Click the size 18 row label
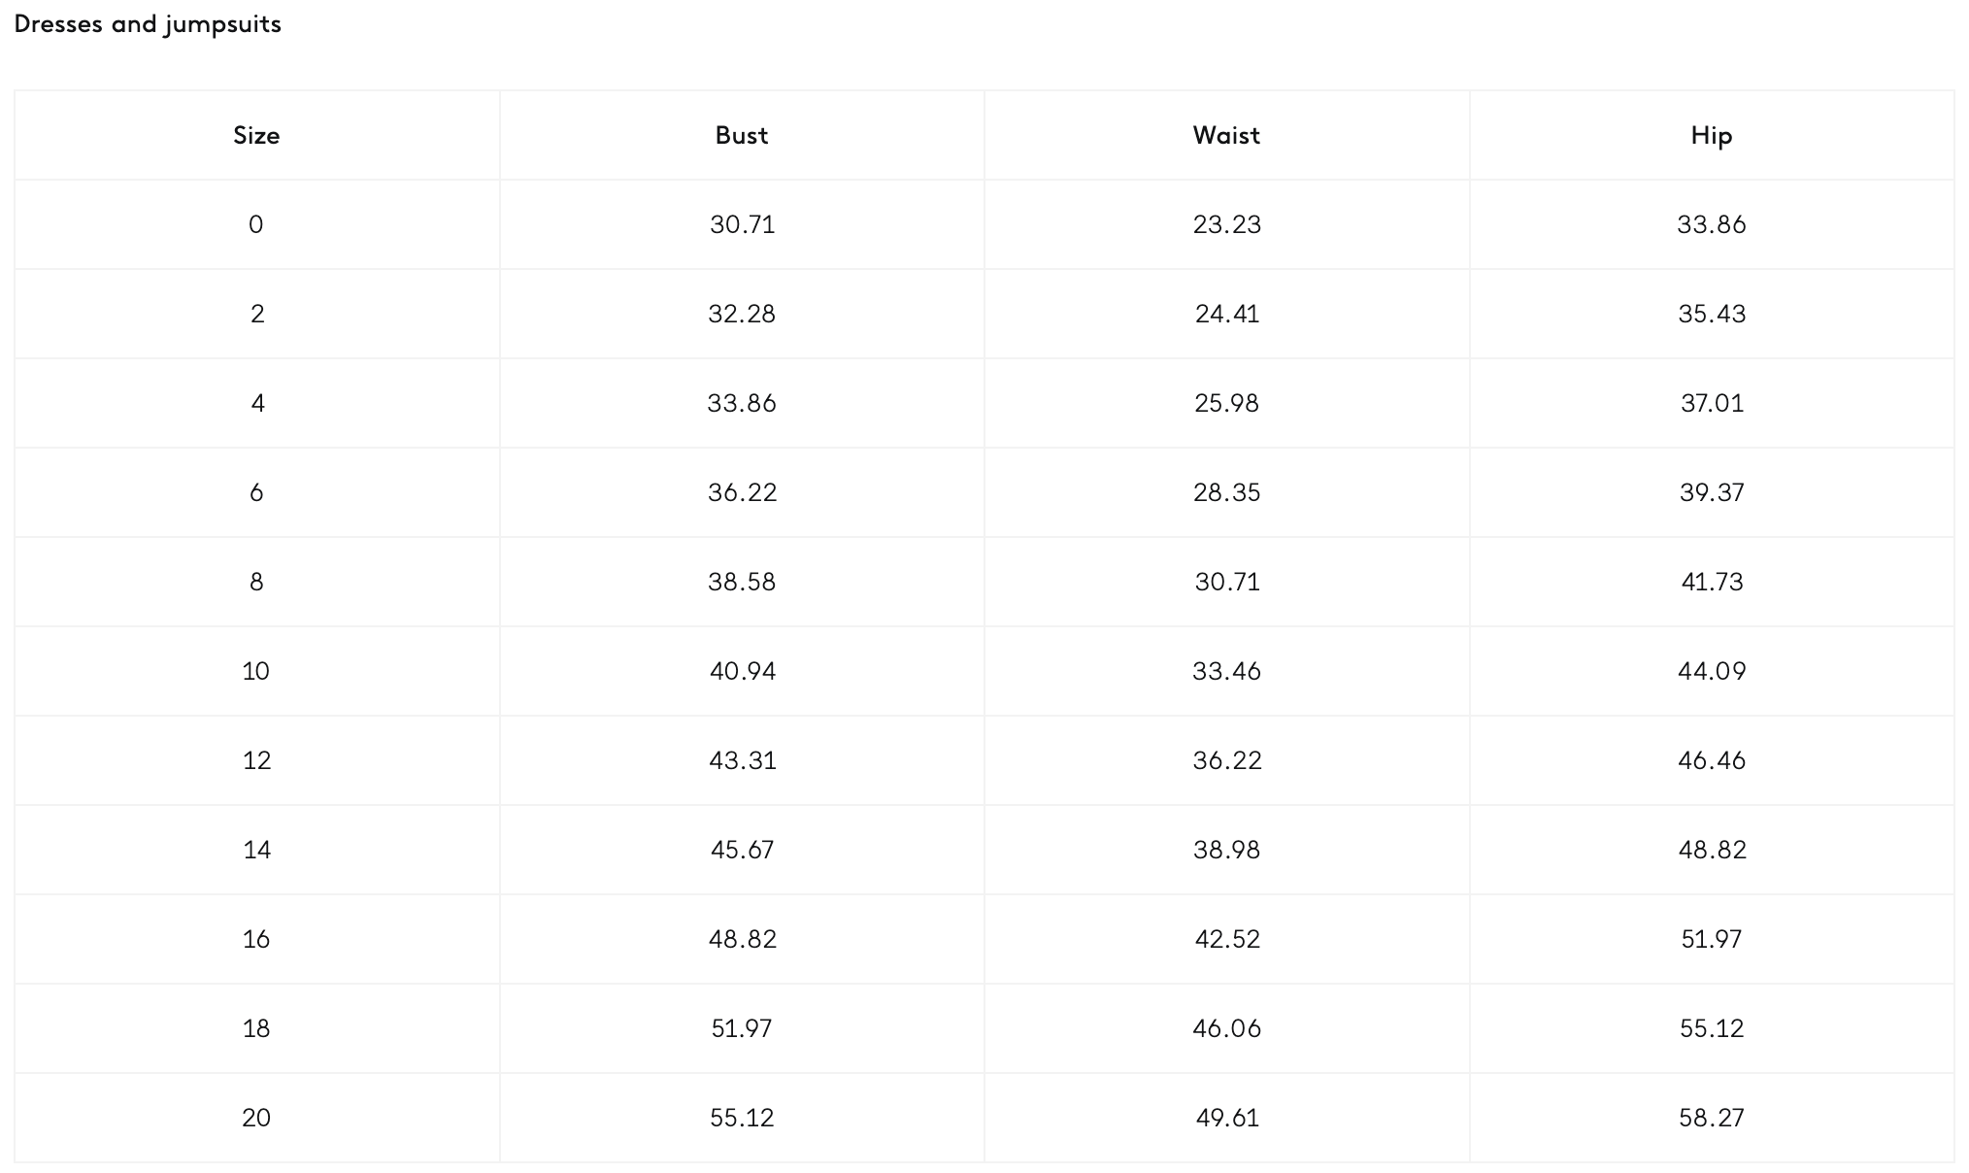Screen dimensions: 1969x1173 [256, 1028]
